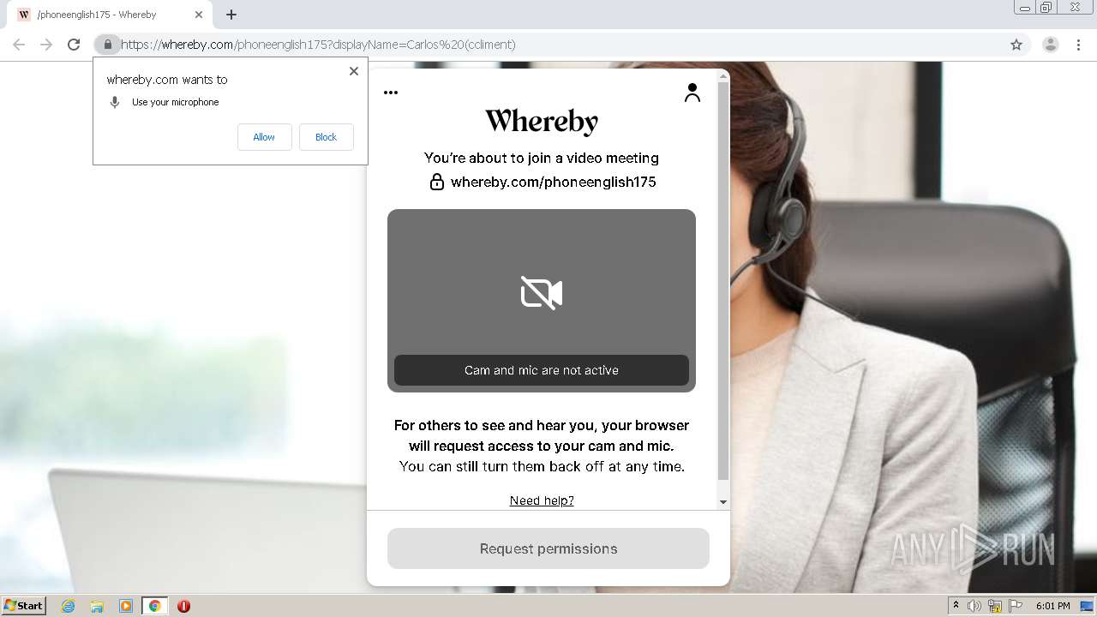Click the Whereby logo

pyautogui.click(x=542, y=122)
